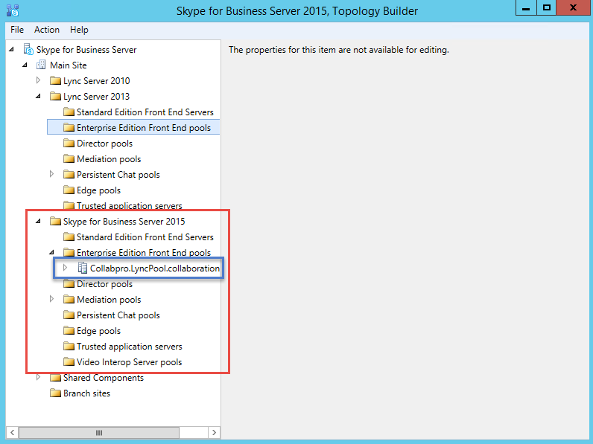Image resolution: width=593 pixels, height=444 pixels.
Task: Click the horizontal scrollbar right arrow
Action: coord(214,432)
